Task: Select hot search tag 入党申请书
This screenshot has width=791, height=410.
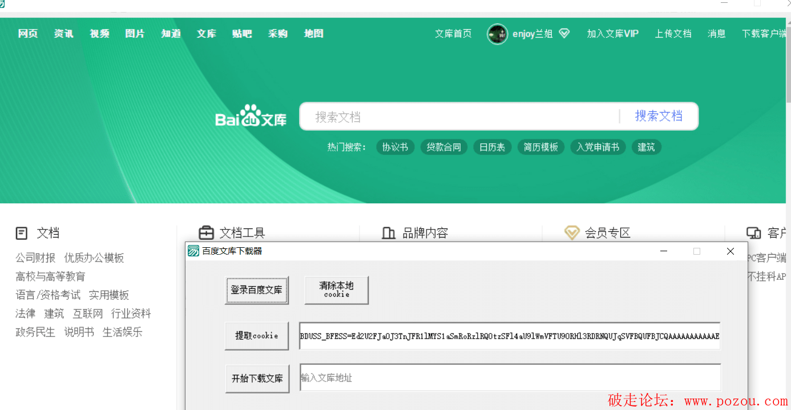Action: tap(598, 147)
